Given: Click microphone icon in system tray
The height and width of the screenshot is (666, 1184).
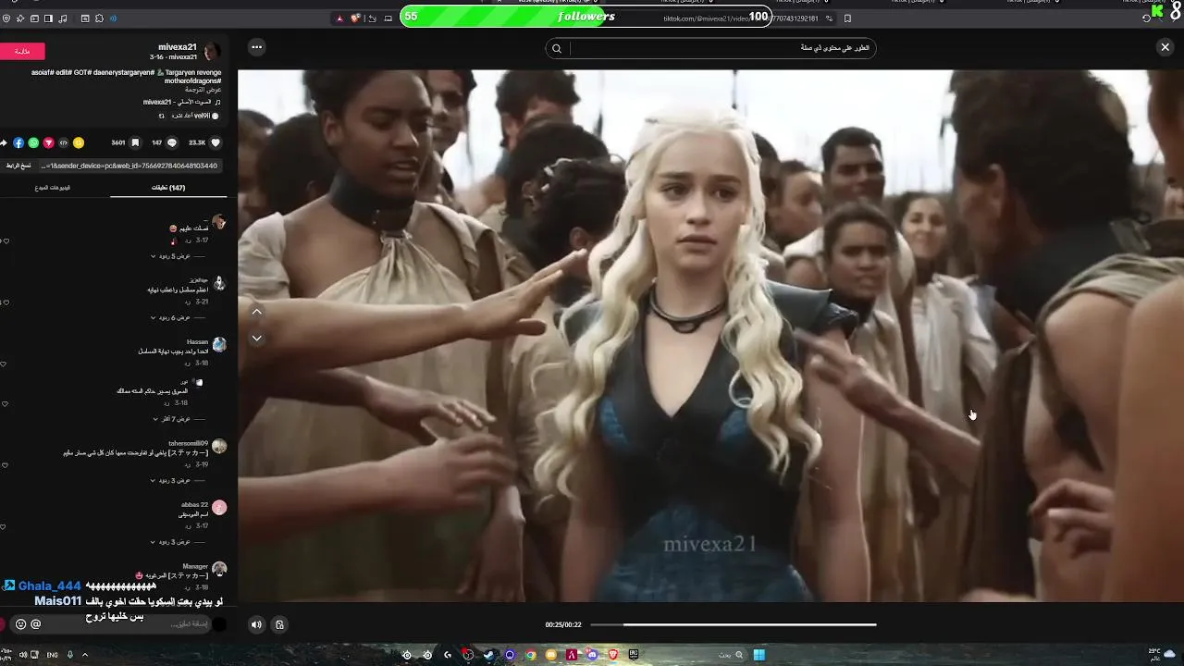Looking at the screenshot, I should pyautogui.click(x=69, y=655).
